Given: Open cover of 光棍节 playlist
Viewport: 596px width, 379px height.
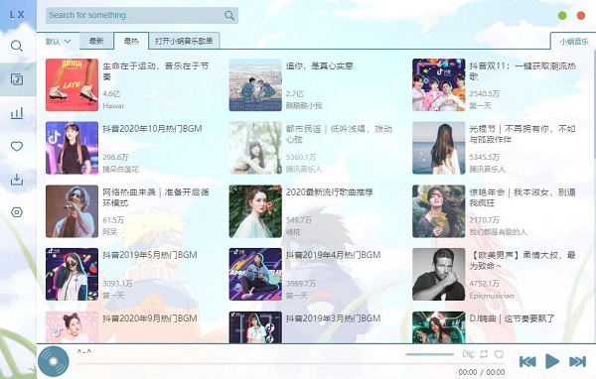Looking at the screenshot, I should click(x=439, y=148).
